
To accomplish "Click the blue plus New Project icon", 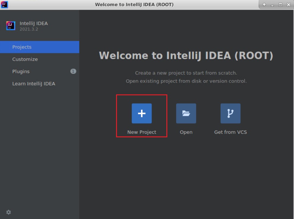I will pos(142,113).
